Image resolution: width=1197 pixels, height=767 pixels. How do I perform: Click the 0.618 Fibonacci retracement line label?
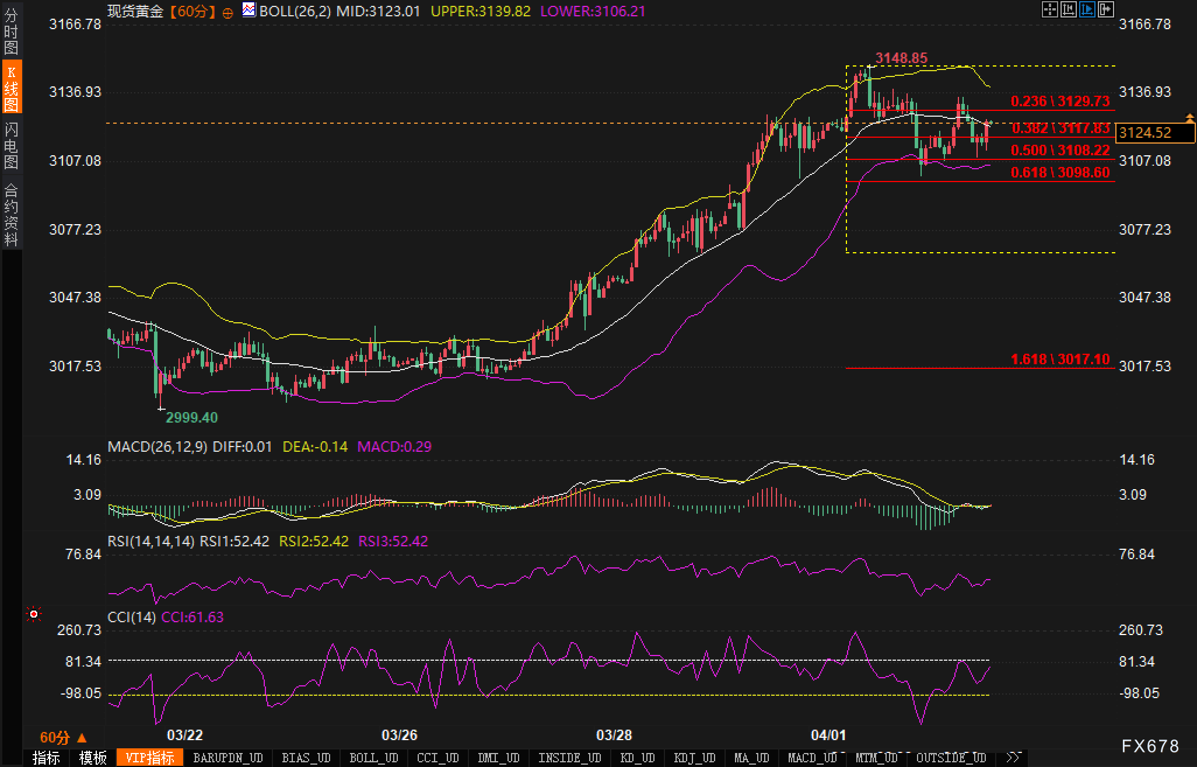click(1059, 172)
